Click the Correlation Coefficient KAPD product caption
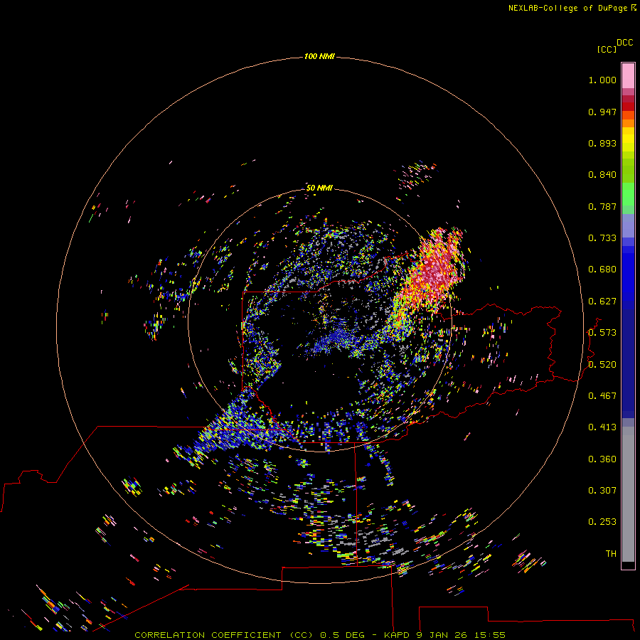 (x=320, y=635)
